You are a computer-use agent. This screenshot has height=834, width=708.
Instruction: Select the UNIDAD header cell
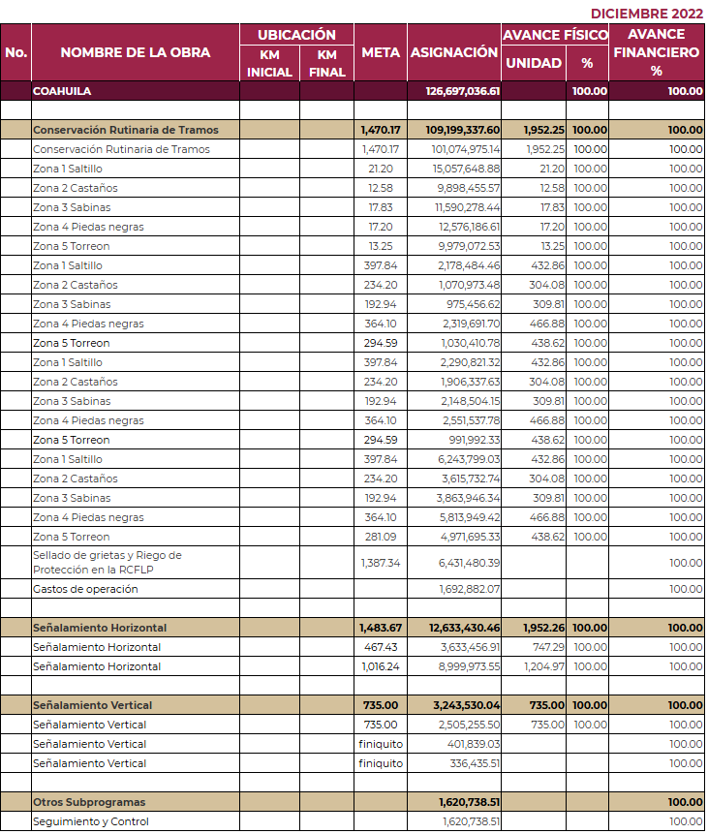point(534,63)
